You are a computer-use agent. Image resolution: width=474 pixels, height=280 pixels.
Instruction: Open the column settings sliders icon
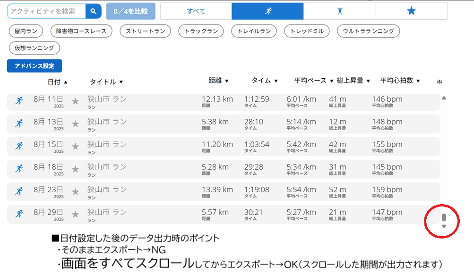tap(439, 82)
